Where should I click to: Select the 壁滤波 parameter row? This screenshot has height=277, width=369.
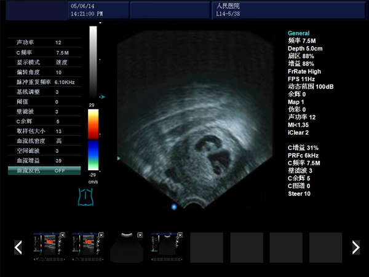pos(44,111)
